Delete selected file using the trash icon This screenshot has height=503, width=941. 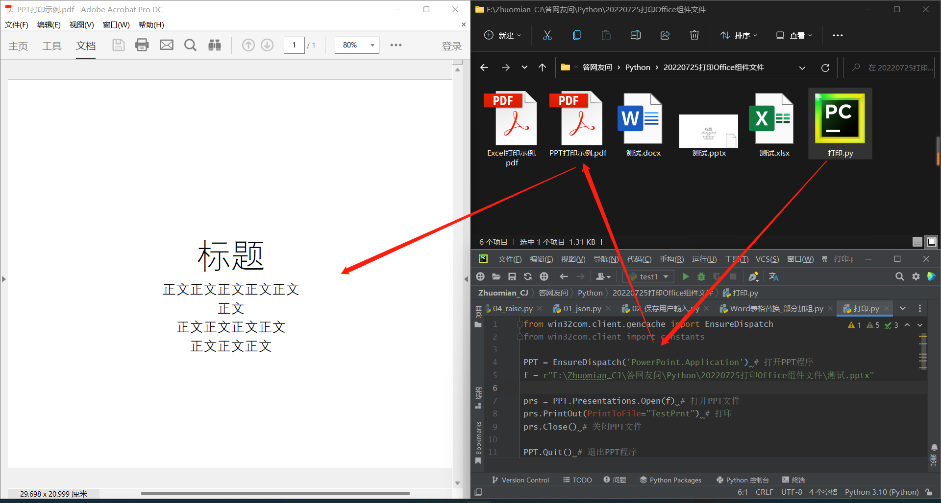pos(694,35)
